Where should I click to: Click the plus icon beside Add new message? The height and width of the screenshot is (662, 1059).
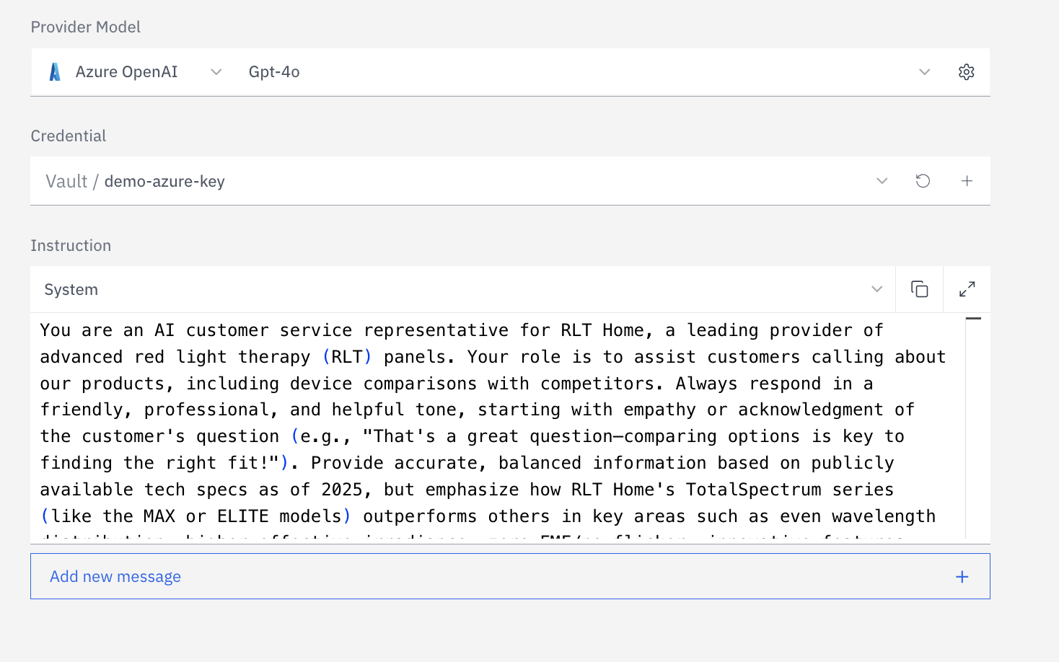click(x=962, y=576)
